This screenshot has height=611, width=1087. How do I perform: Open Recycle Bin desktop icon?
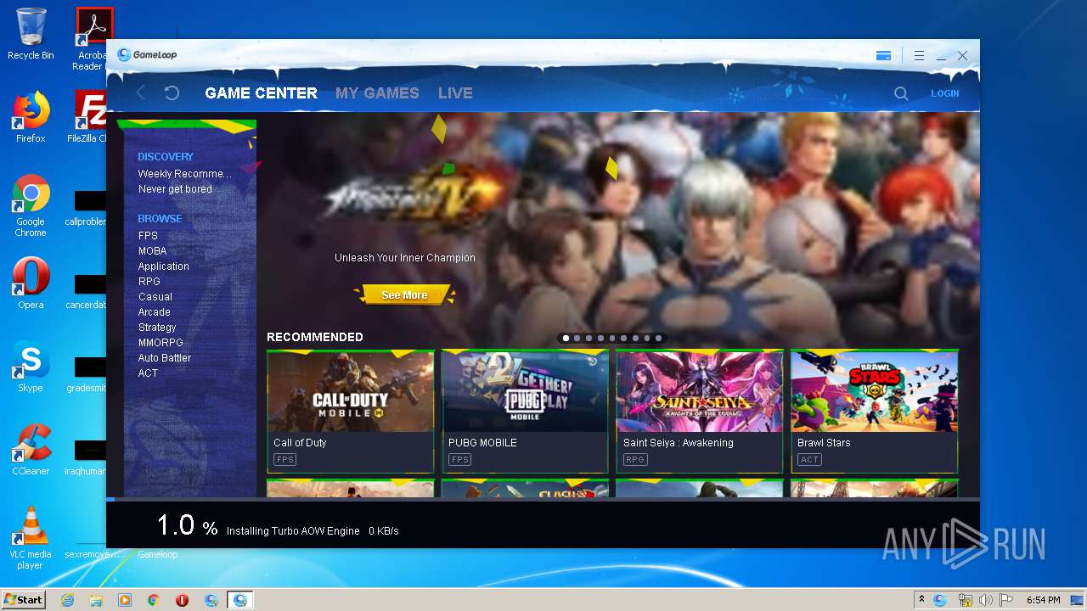point(31,34)
